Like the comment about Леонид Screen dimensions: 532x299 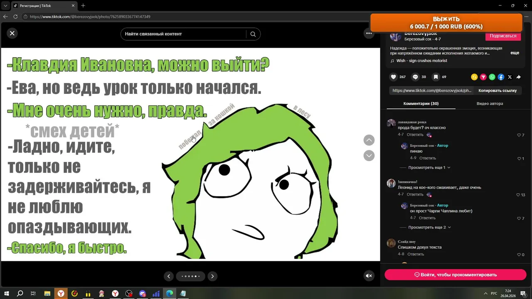518,195
